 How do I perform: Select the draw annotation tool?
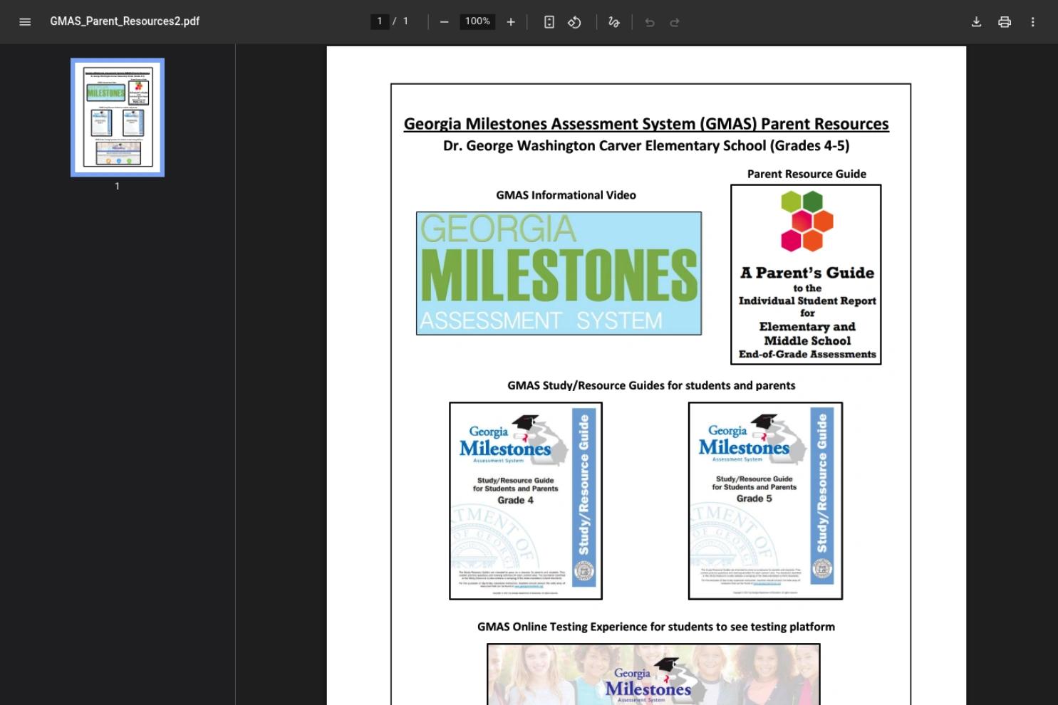(x=614, y=22)
